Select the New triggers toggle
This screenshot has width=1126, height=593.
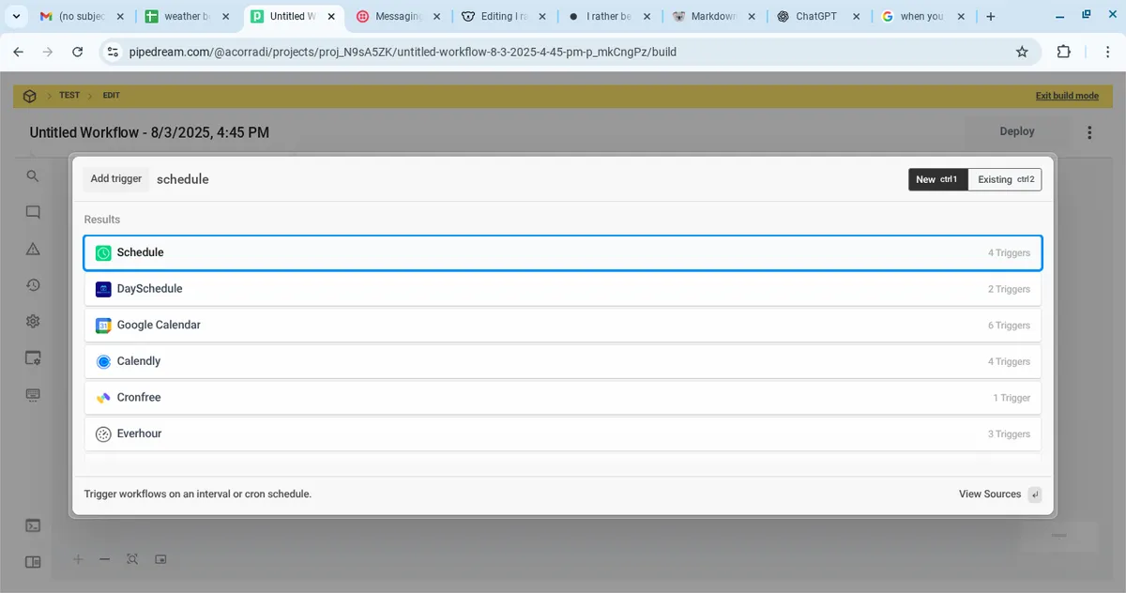coord(936,179)
